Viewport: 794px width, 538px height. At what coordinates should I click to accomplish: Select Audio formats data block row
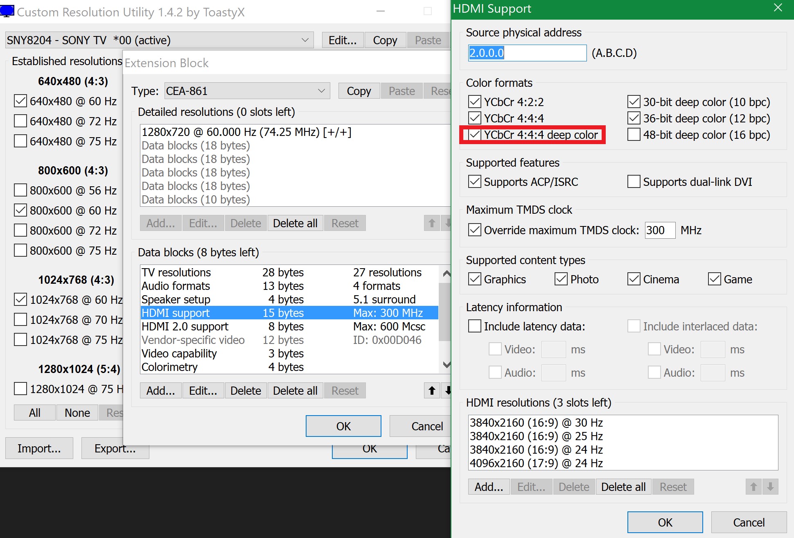click(x=289, y=286)
